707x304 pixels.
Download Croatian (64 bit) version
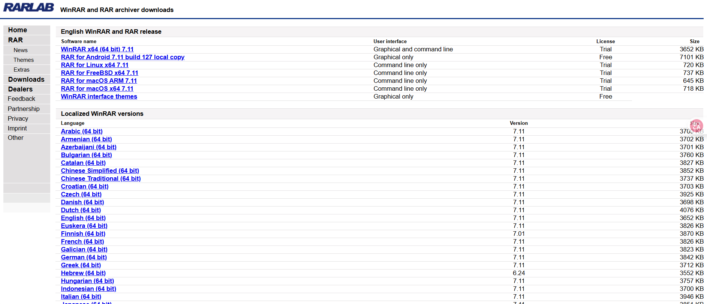click(x=85, y=186)
